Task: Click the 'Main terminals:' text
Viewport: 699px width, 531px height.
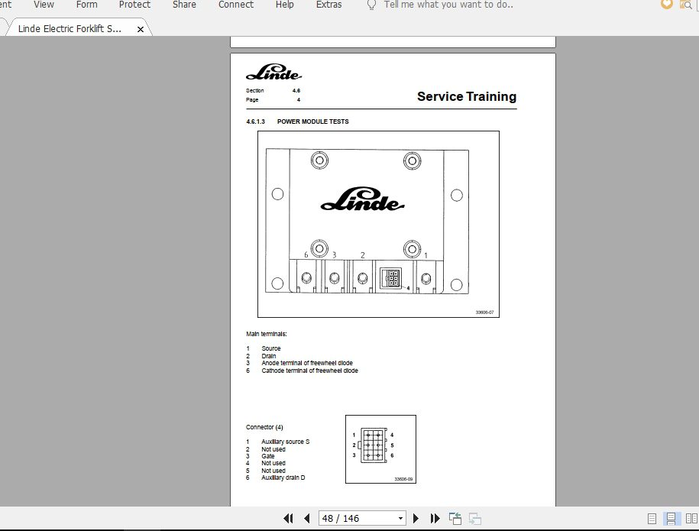Action: point(267,334)
